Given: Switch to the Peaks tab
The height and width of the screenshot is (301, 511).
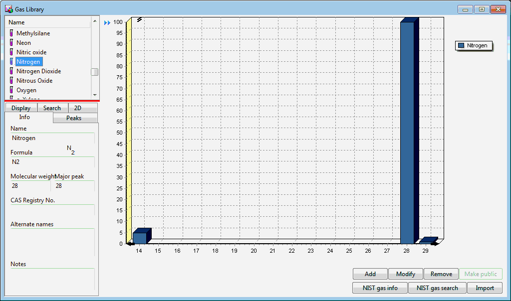Looking at the screenshot, I should coord(74,118).
